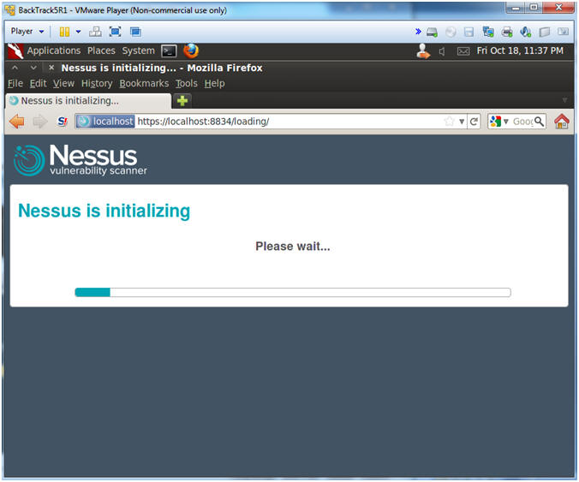
Task: Go forward one page
Action: pos(40,121)
